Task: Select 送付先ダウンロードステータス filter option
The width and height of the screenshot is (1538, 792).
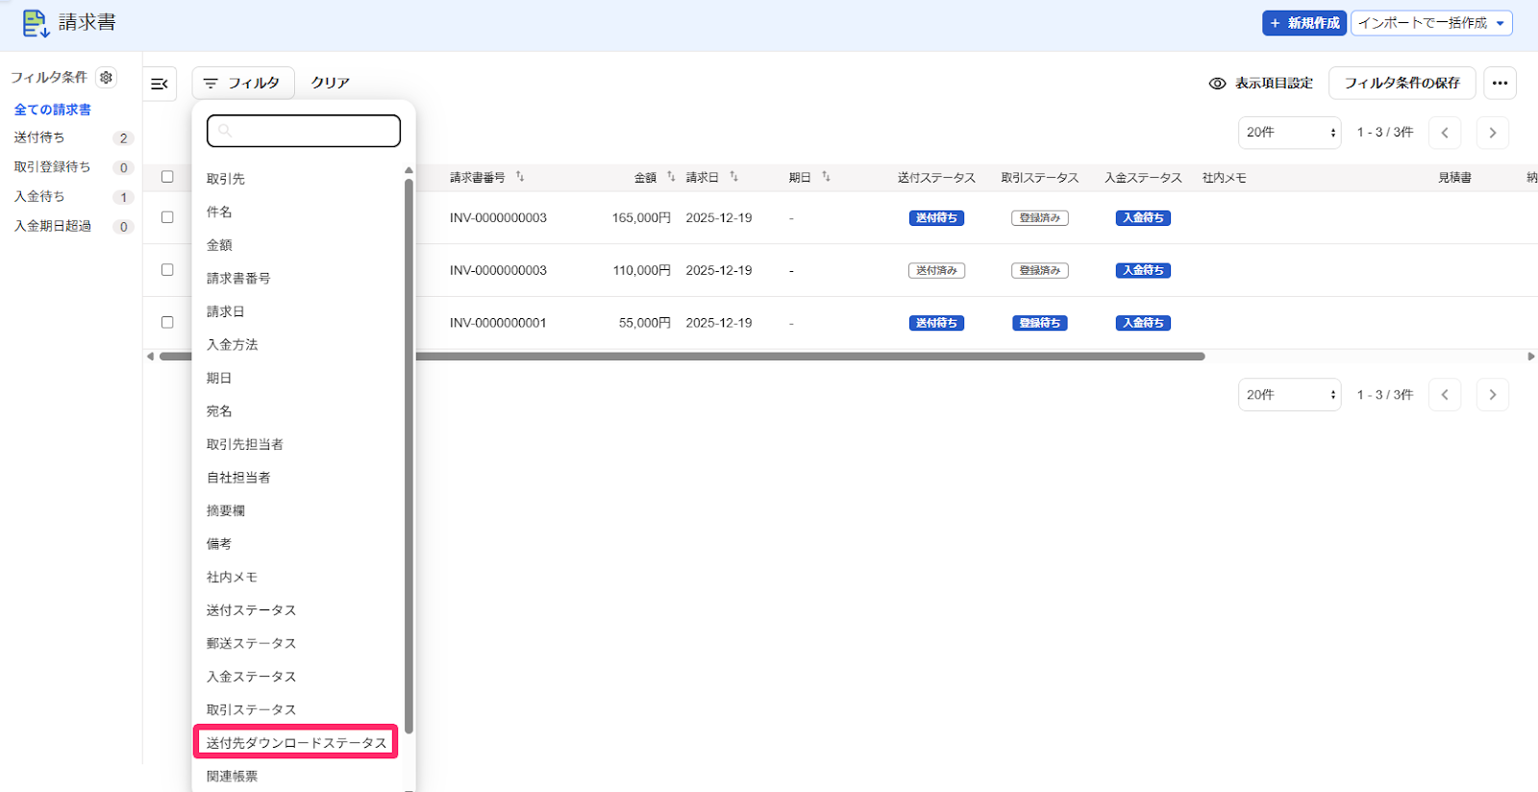Action: (x=296, y=743)
